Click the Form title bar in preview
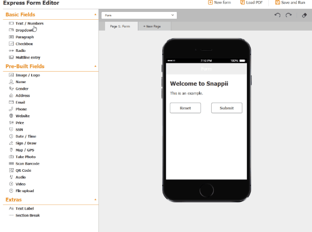 tap(206, 69)
